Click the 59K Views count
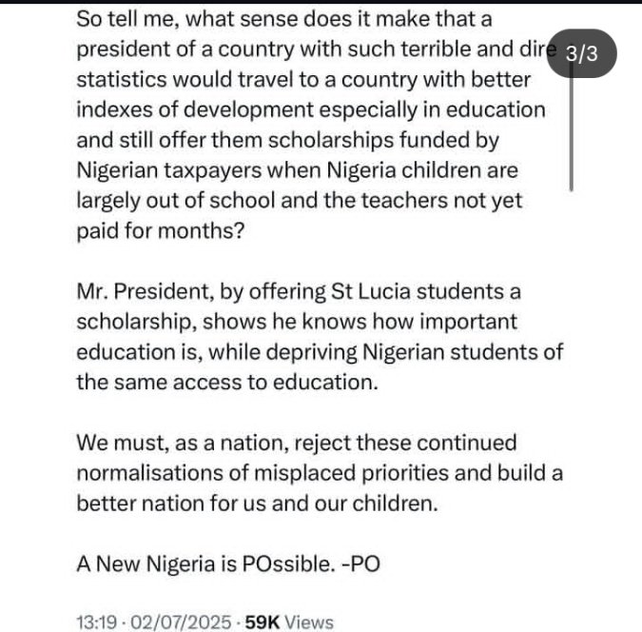 click(x=289, y=622)
